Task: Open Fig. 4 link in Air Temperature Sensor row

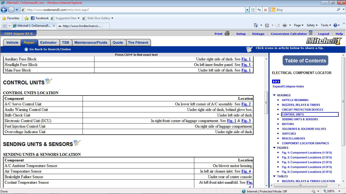Action: click(x=246, y=171)
